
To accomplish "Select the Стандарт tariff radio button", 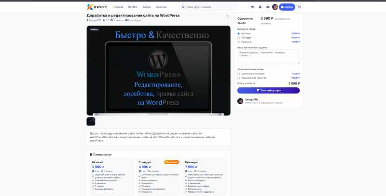I will click(238, 38).
